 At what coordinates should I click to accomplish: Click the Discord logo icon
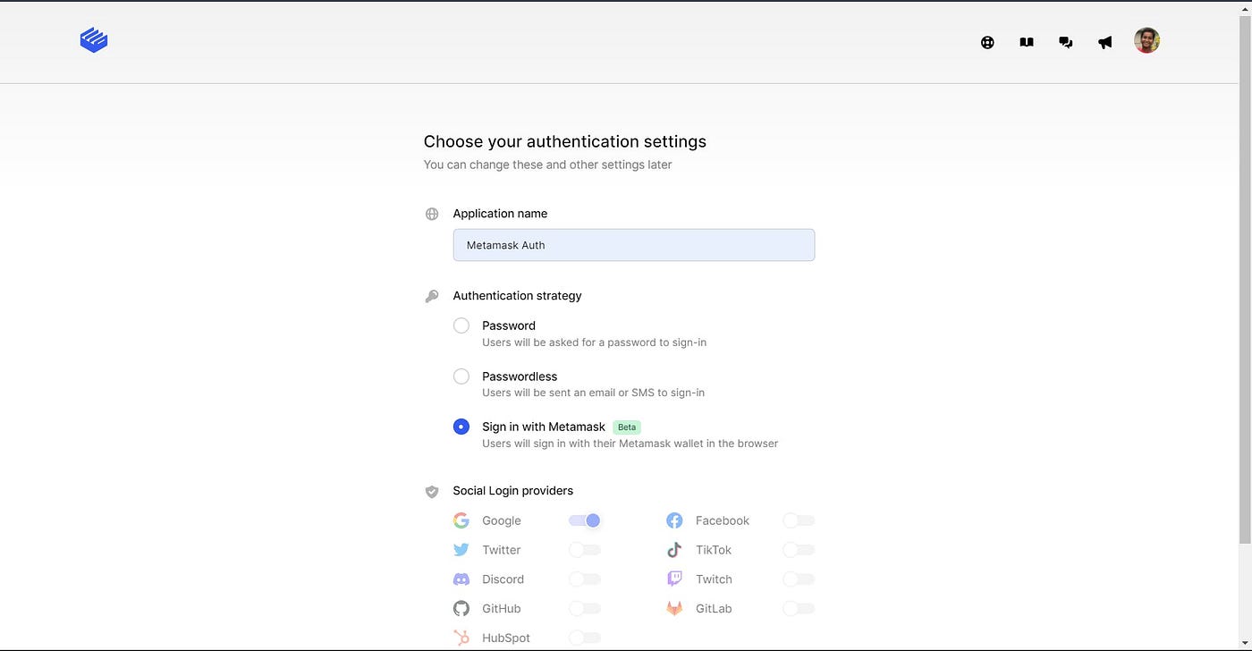coord(461,579)
